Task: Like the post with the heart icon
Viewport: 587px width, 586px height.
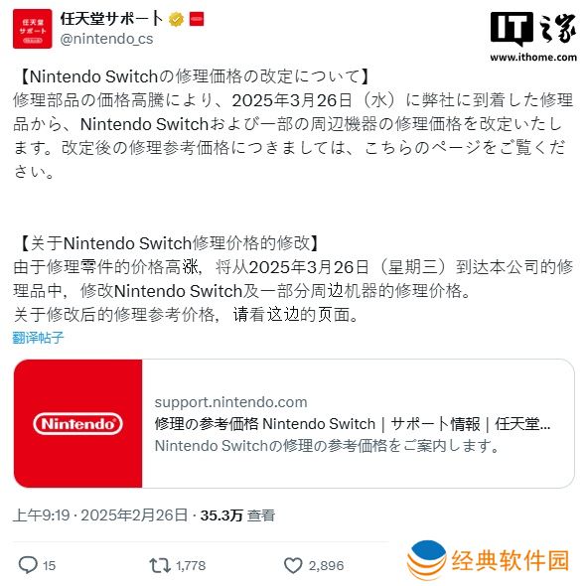Action: (x=293, y=565)
